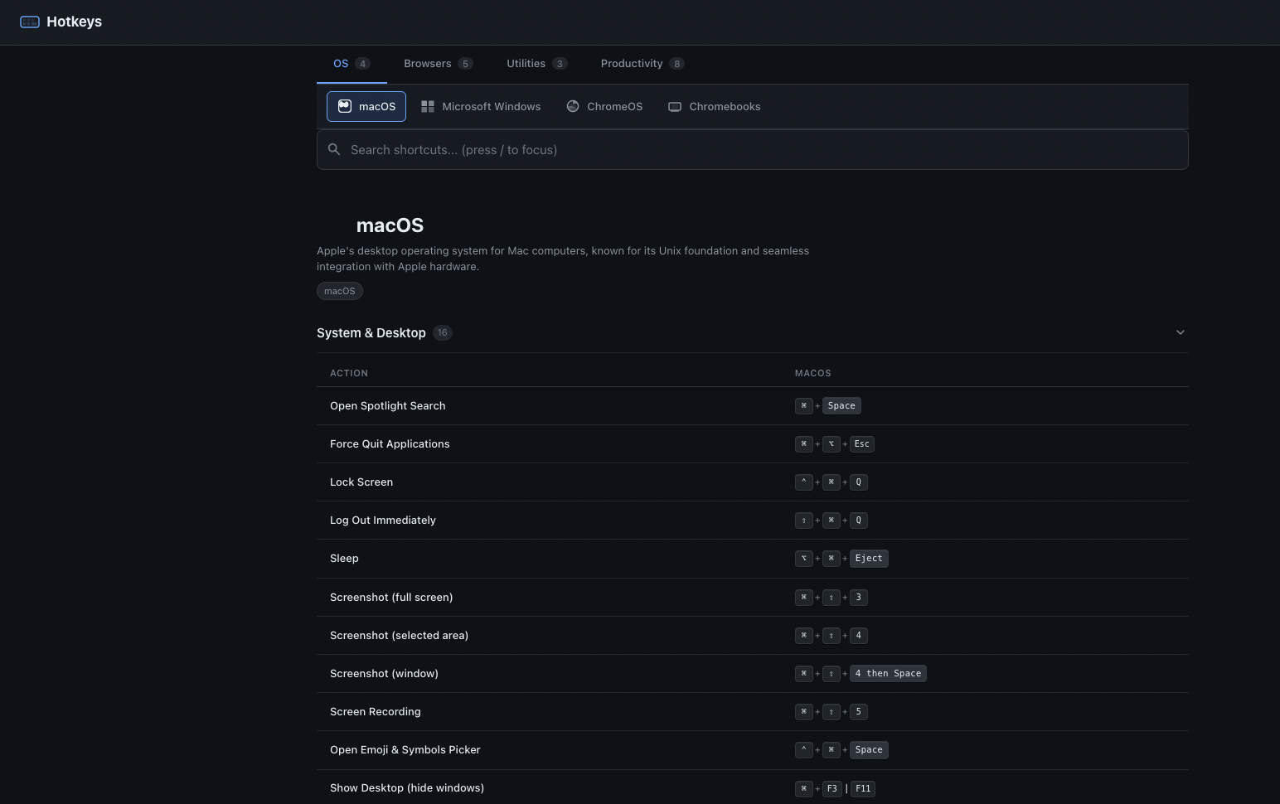Click the MACOS column header
Screen dimensions: 1280x804
pos(813,373)
